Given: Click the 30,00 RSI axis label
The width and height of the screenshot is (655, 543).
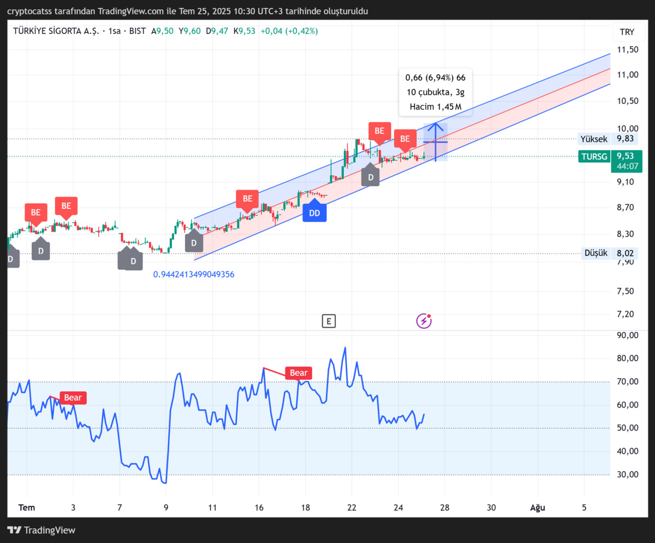Looking at the screenshot, I should [627, 474].
